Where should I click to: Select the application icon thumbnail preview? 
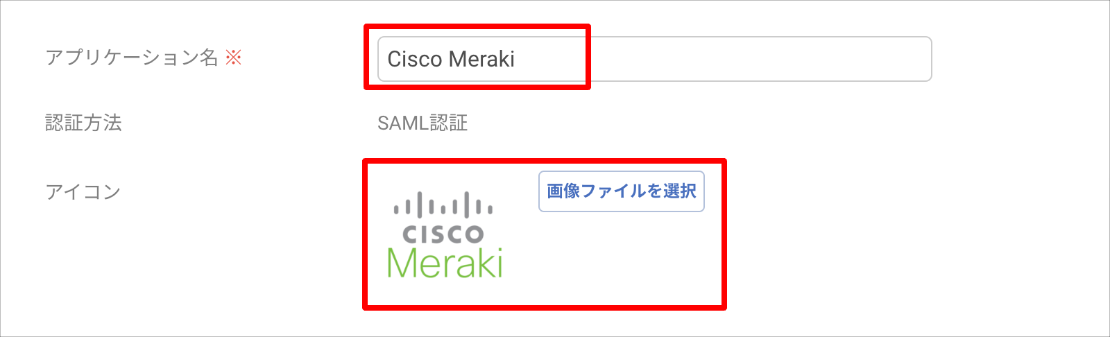click(x=445, y=234)
